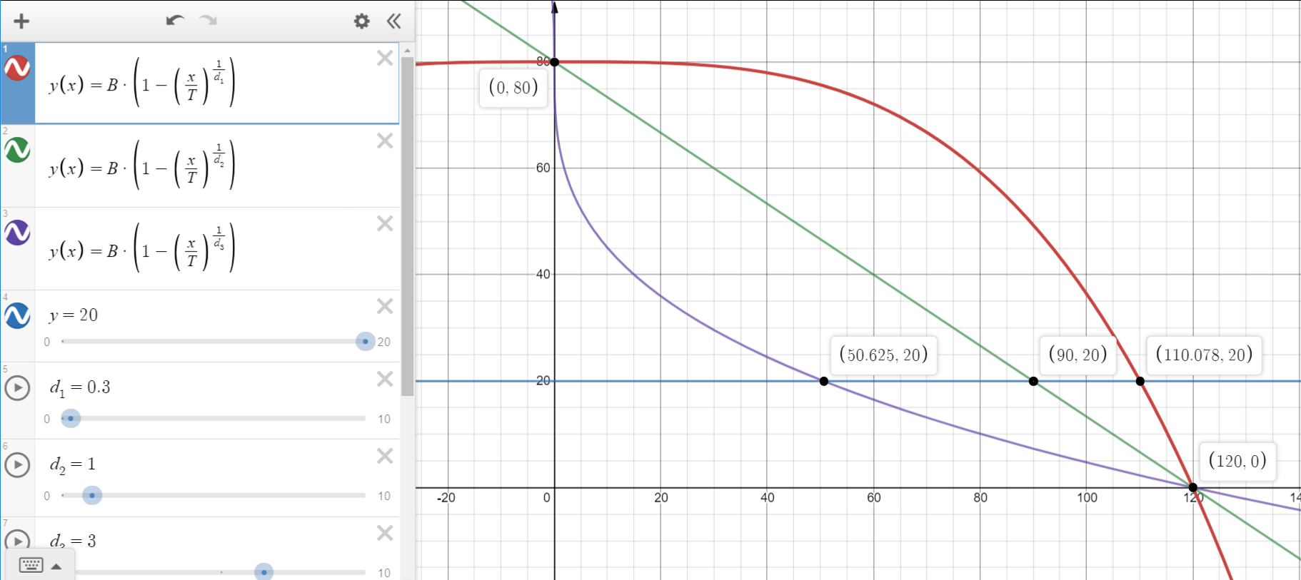
Task: Expand the keyboard options arrow
Action: pos(56,566)
